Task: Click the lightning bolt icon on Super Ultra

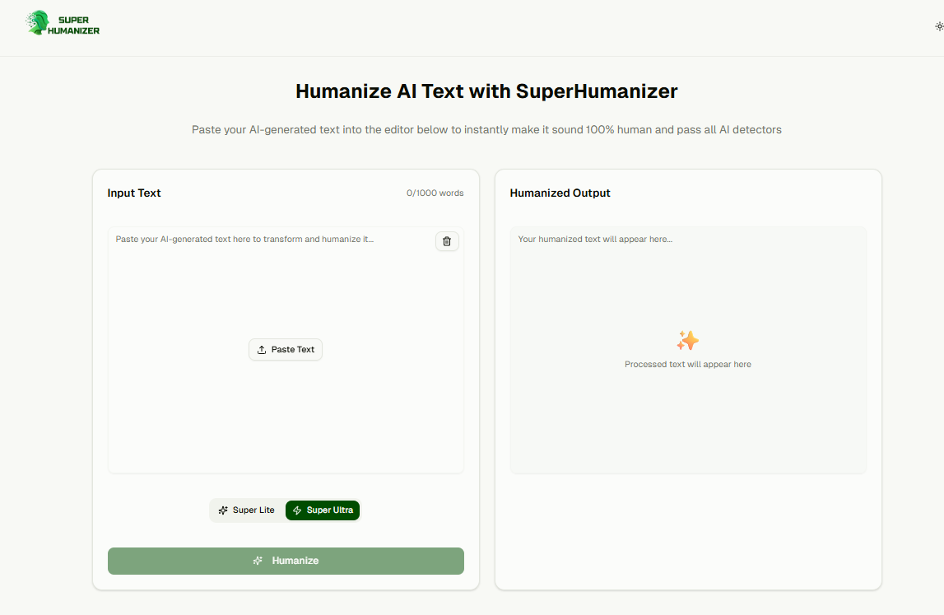Action: tap(297, 510)
